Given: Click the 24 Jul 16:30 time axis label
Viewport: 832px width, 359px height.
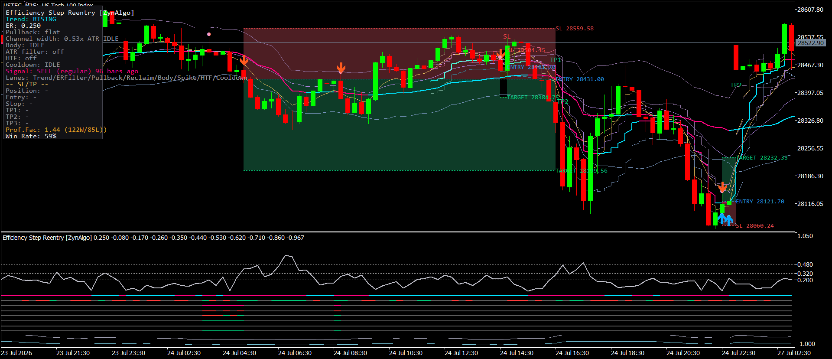Looking at the screenshot, I should 572,353.
